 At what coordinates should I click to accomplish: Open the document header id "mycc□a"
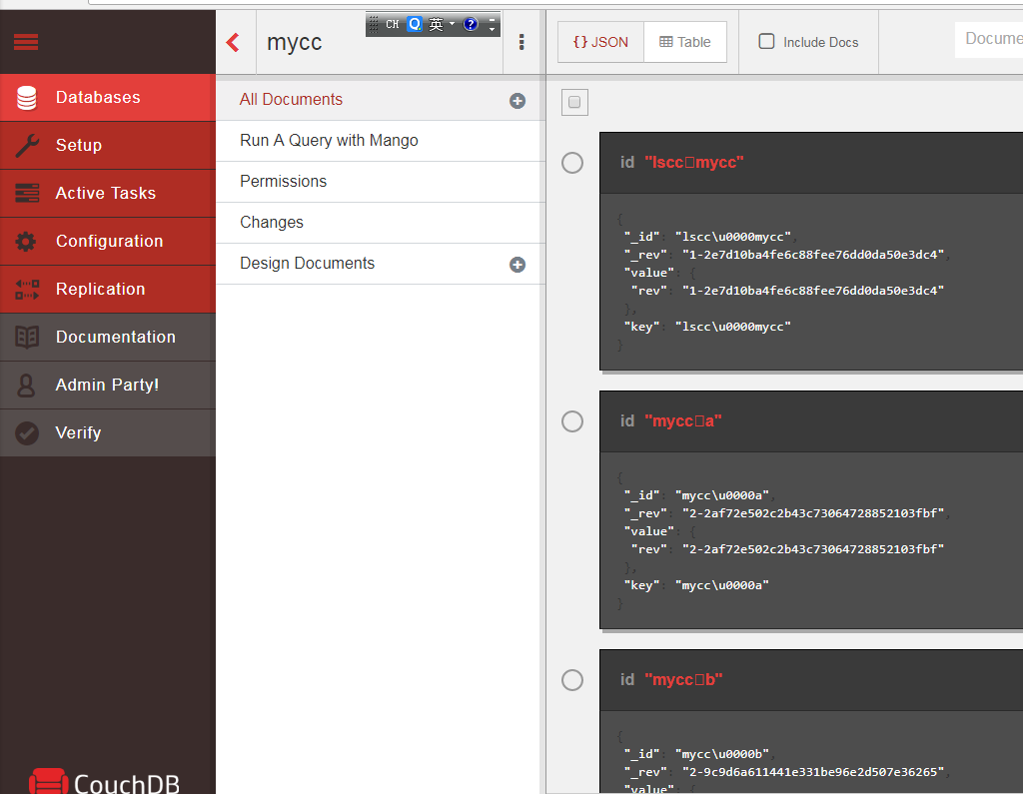pos(811,421)
